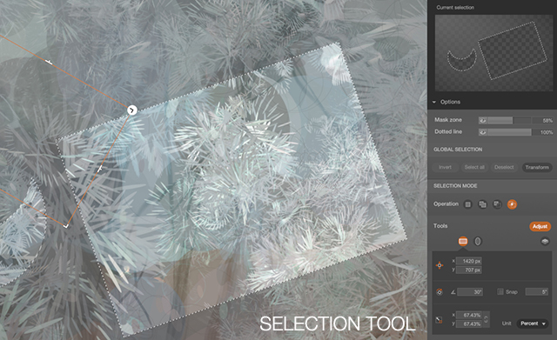
Task: Select the ellipse selection tool
Action: (x=478, y=242)
